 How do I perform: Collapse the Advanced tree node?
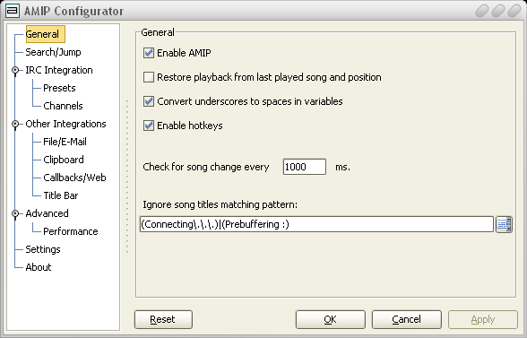15,213
